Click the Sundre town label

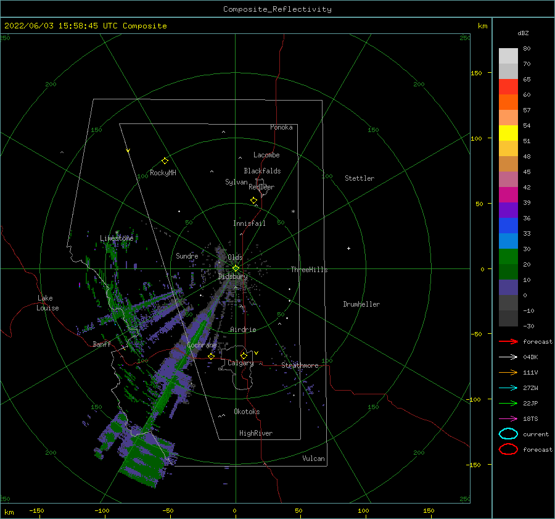click(x=187, y=255)
